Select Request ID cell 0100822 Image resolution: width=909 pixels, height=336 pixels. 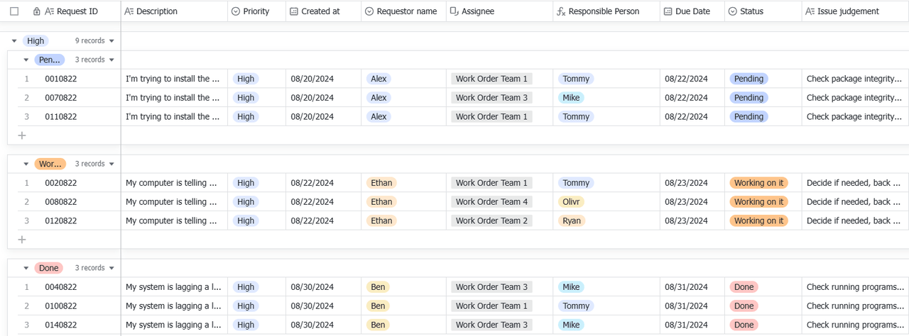point(61,306)
